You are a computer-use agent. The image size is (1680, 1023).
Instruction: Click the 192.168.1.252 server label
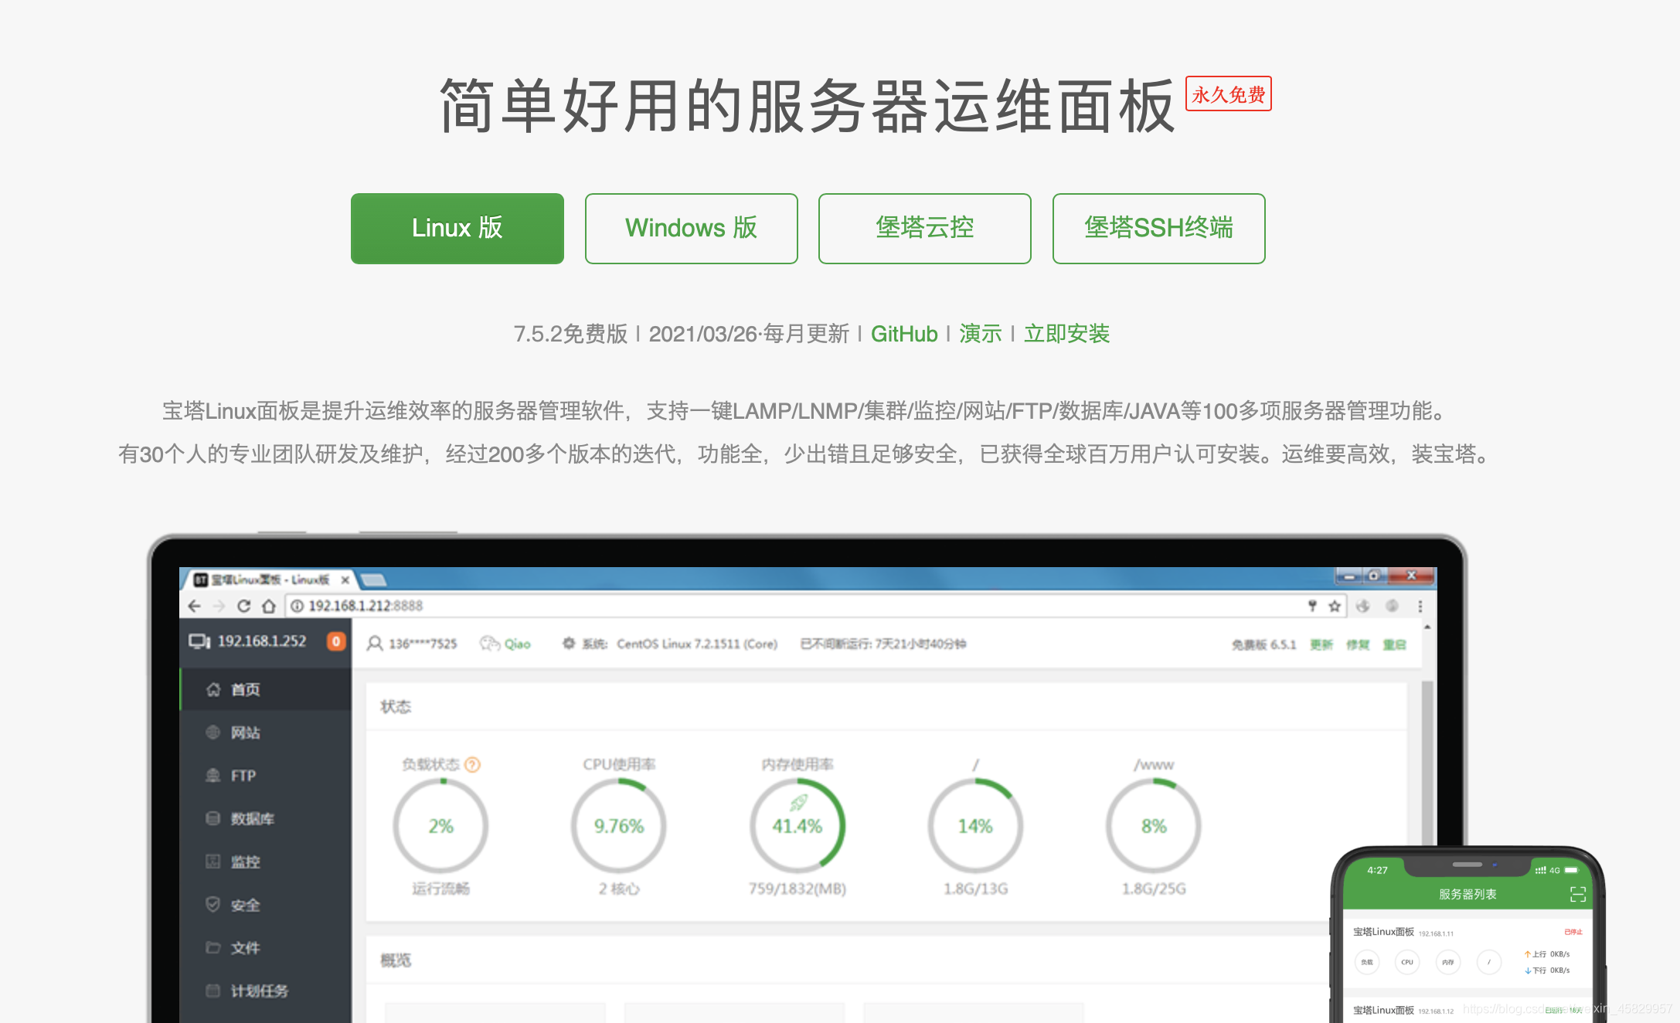pyautogui.click(x=262, y=641)
